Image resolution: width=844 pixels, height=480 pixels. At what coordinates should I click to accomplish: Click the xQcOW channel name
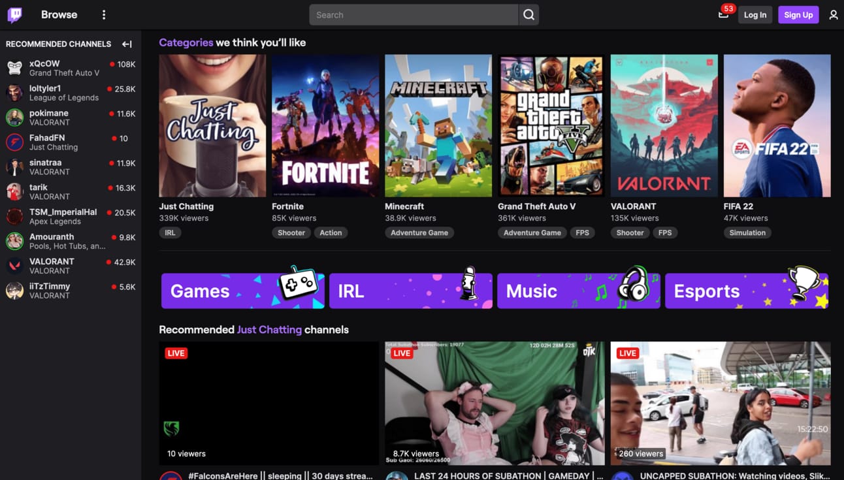click(44, 63)
